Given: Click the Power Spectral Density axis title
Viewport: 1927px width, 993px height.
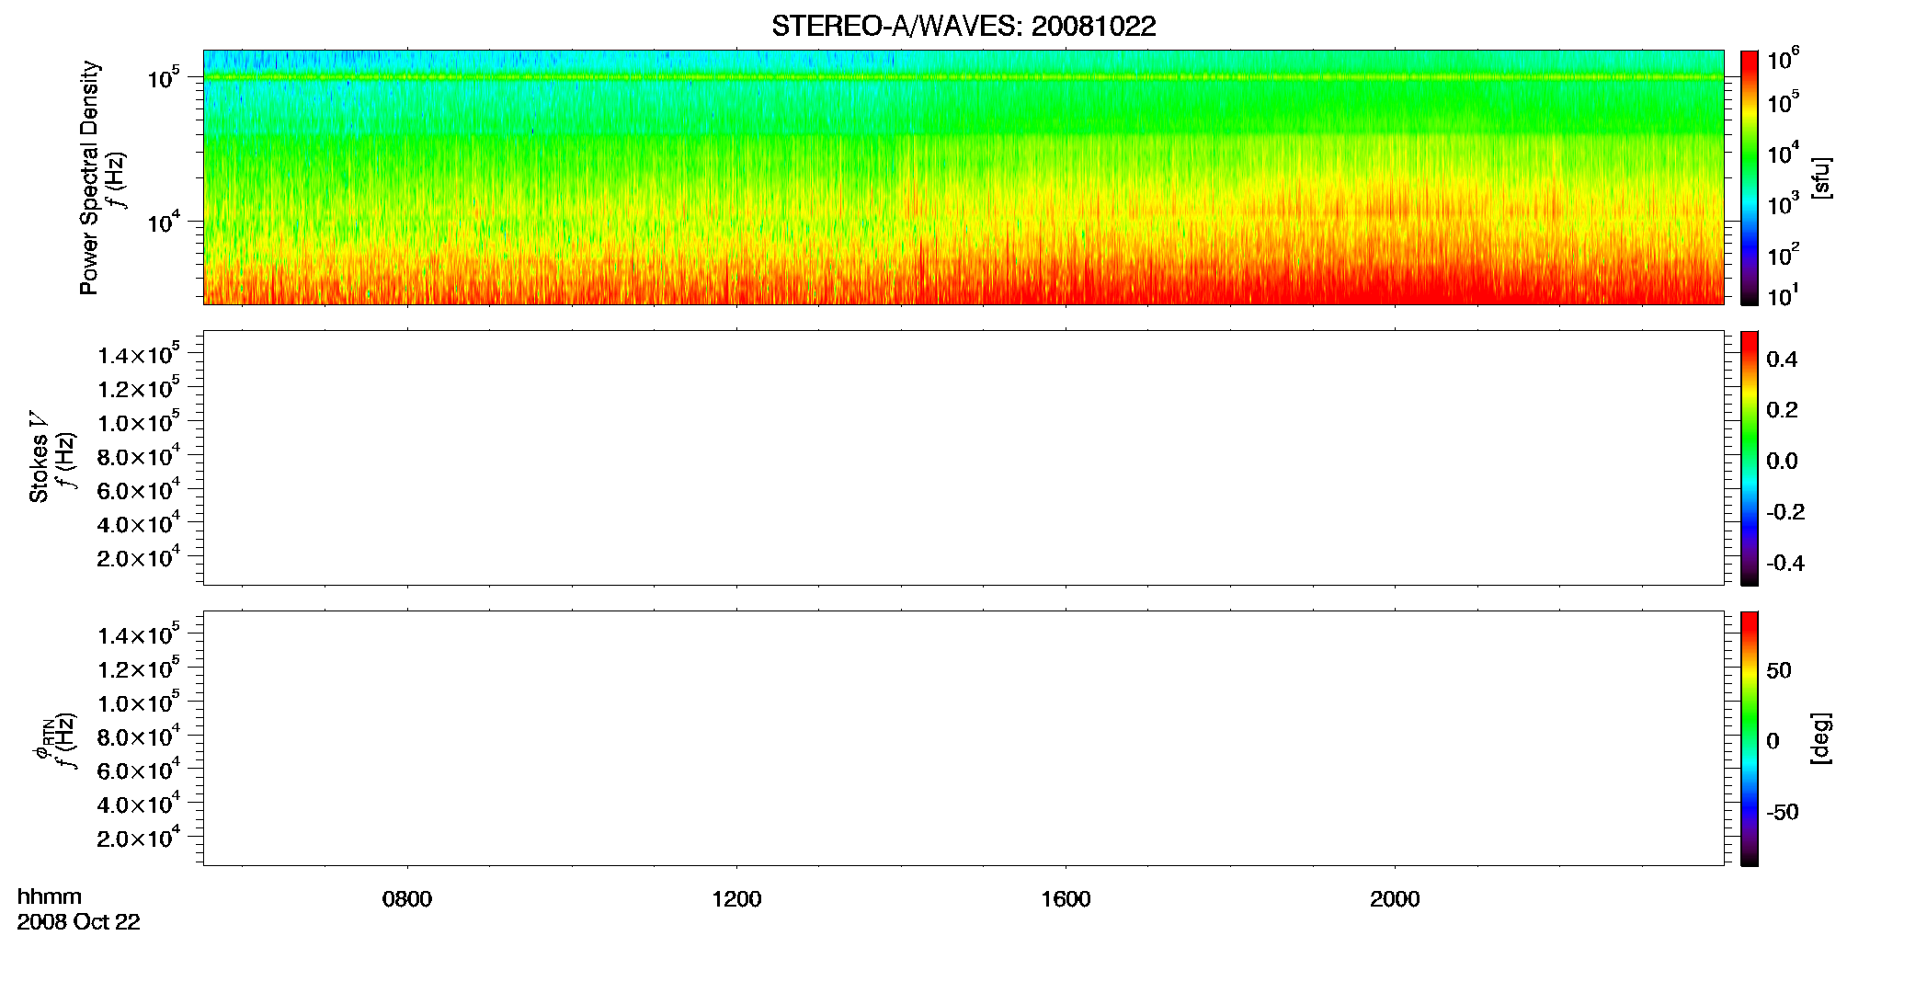Looking at the screenshot, I should tap(89, 177).
